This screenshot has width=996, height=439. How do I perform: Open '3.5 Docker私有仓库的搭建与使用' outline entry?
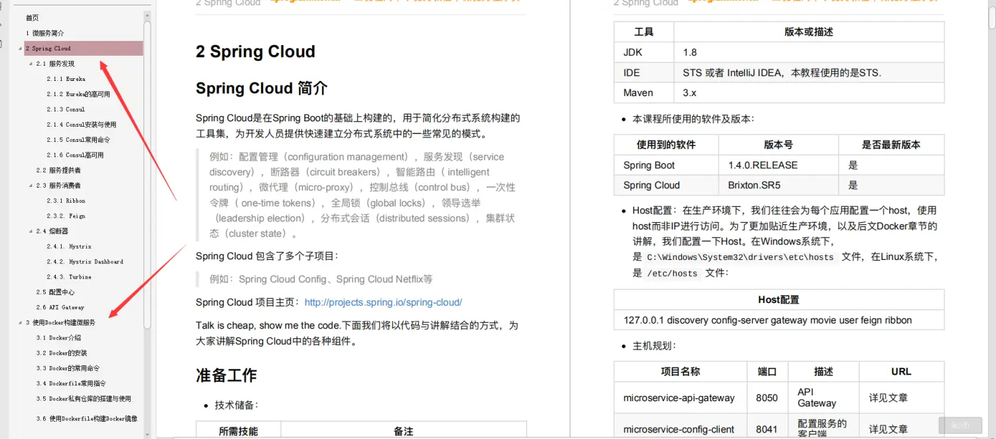coord(84,399)
